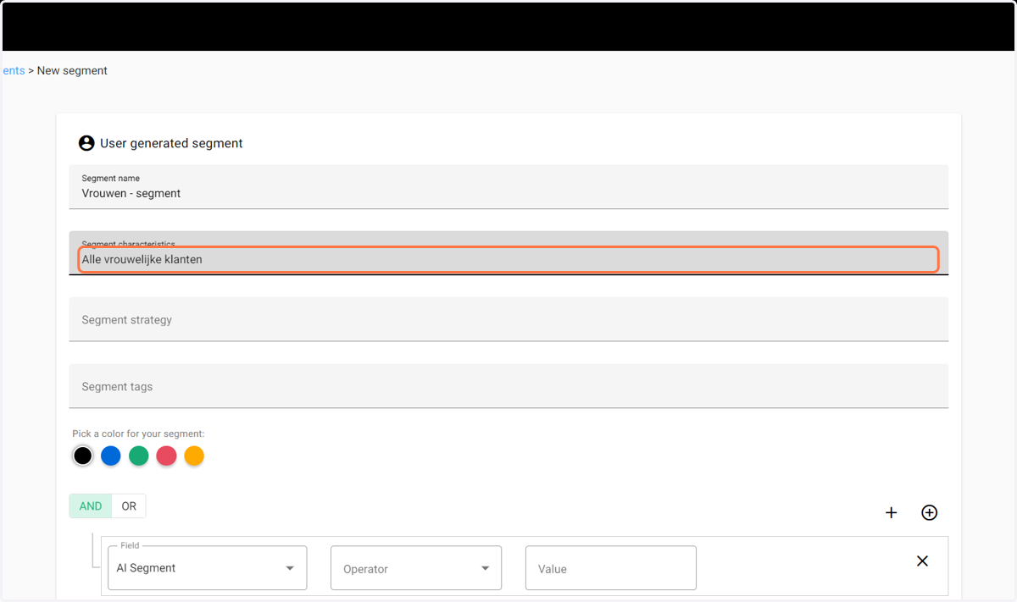This screenshot has height=602, width=1017.
Task: Click 'Pick a color for your segment:' label
Action: (138, 434)
